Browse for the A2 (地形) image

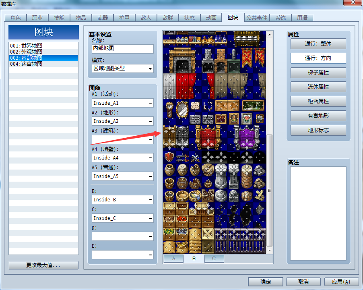[151, 121]
